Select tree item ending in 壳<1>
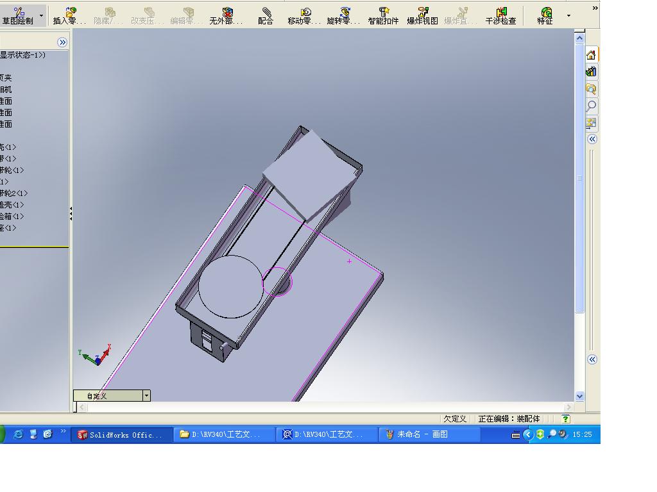657x492 pixels. coord(8,147)
